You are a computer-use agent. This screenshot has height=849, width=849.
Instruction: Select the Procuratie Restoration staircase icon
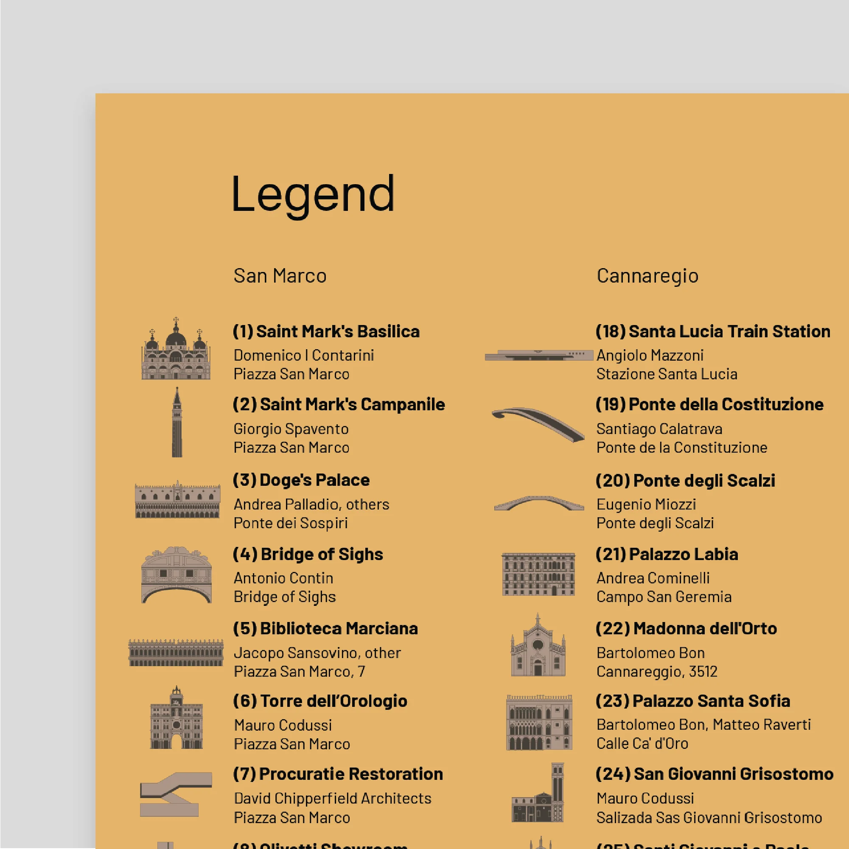176,794
